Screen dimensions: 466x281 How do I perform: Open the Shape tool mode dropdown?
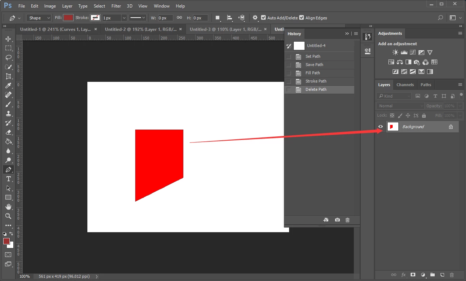click(x=39, y=18)
